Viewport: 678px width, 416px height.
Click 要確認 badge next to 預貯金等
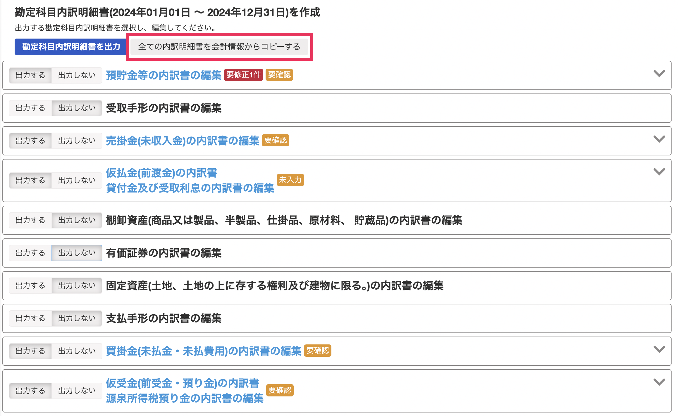coord(279,75)
